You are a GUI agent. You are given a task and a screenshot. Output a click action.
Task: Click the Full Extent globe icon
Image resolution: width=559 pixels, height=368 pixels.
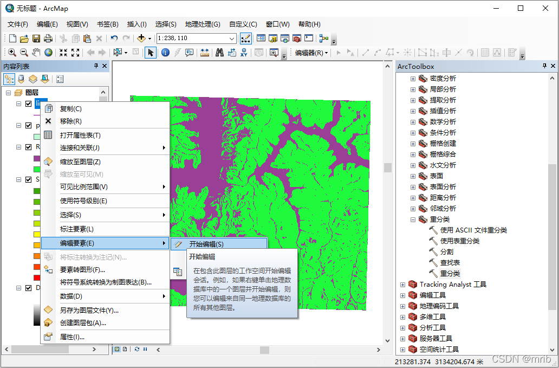tap(48, 53)
